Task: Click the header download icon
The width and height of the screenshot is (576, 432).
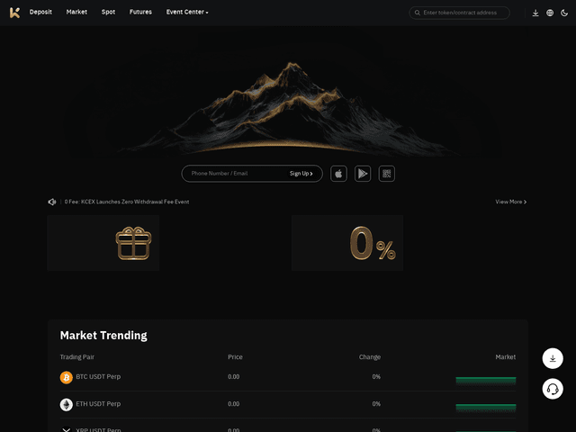Action: coord(535,13)
